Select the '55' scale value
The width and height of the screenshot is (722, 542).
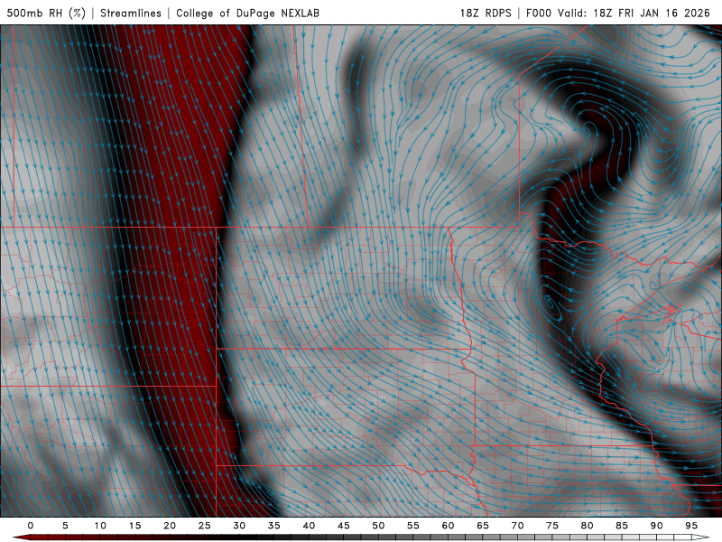pyautogui.click(x=412, y=526)
